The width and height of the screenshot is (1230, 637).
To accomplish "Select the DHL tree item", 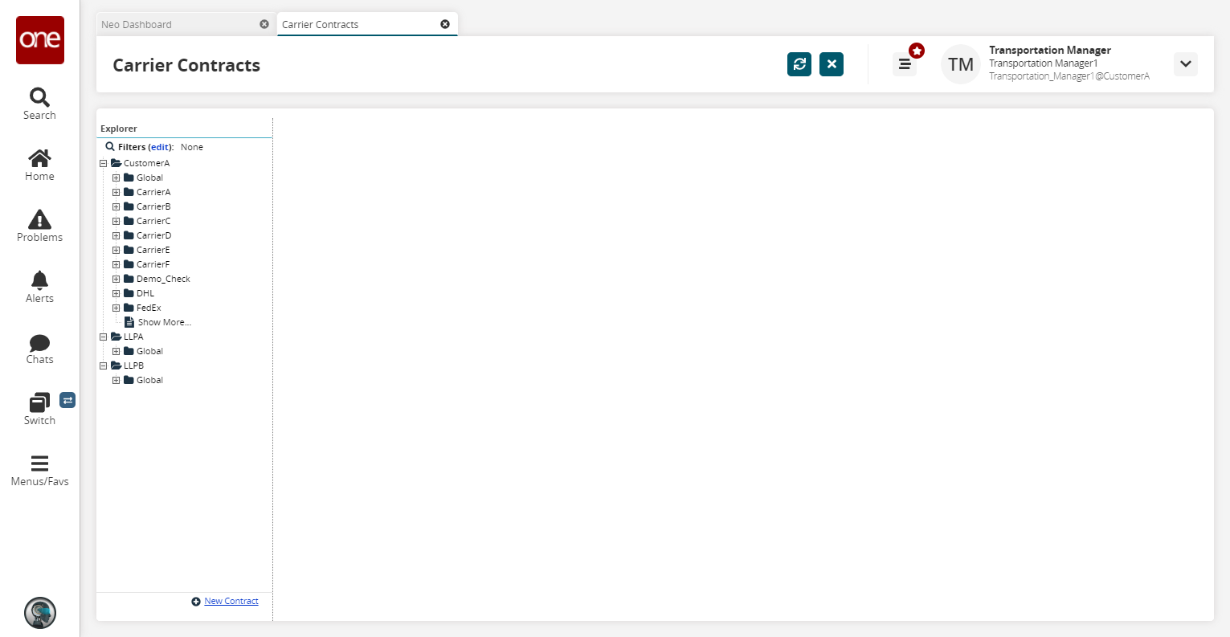I will [145, 293].
